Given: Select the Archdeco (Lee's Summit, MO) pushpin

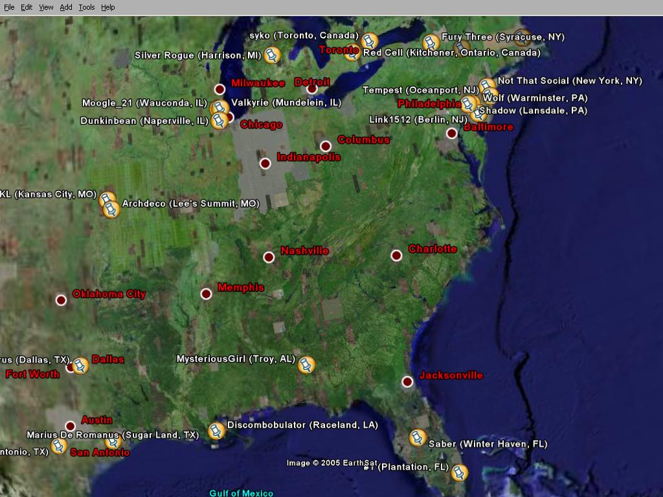Looking at the screenshot, I should coord(111,209).
